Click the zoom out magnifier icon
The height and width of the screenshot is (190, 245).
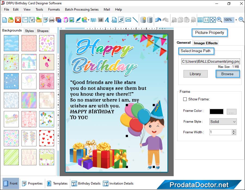[x=241, y=20]
